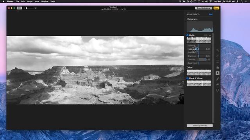Select the Enhance magic wand tool
The width and height of the screenshot is (250, 140).
tap(218, 51)
